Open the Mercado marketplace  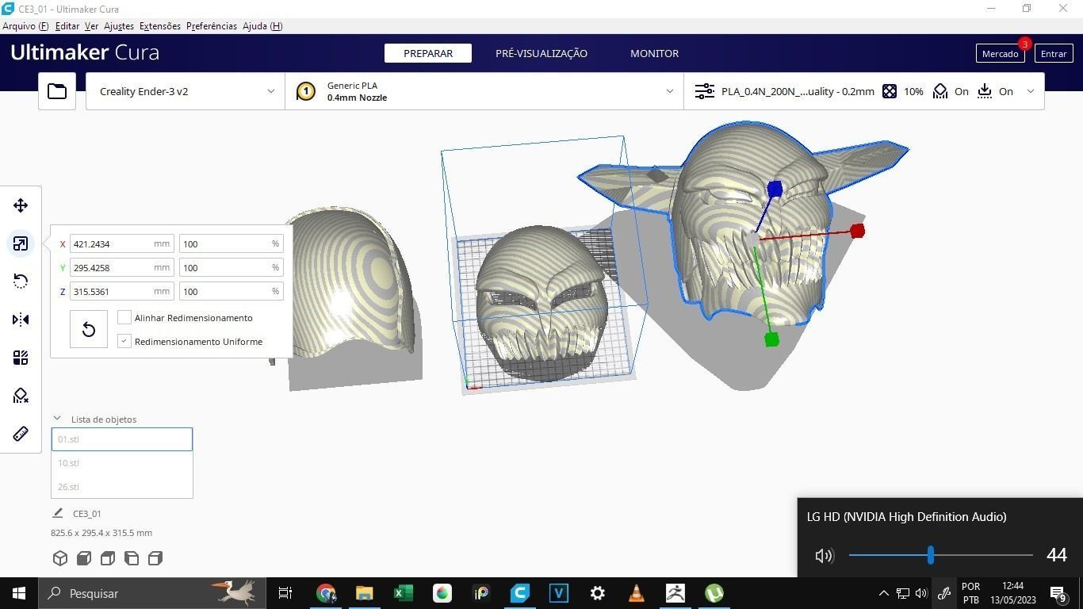tap(1001, 53)
